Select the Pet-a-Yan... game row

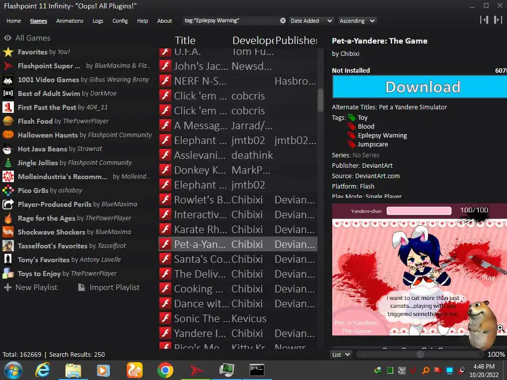click(x=238, y=244)
